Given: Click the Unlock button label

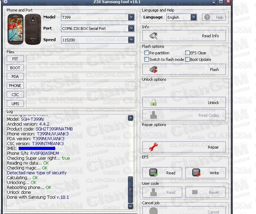Looking at the screenshot, I should coord(213,103).
